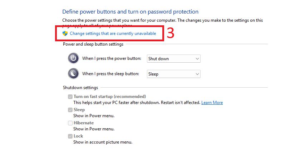Screen dimensions: 305x166
Task: Click the power button icon
Action: pos(73,58)
